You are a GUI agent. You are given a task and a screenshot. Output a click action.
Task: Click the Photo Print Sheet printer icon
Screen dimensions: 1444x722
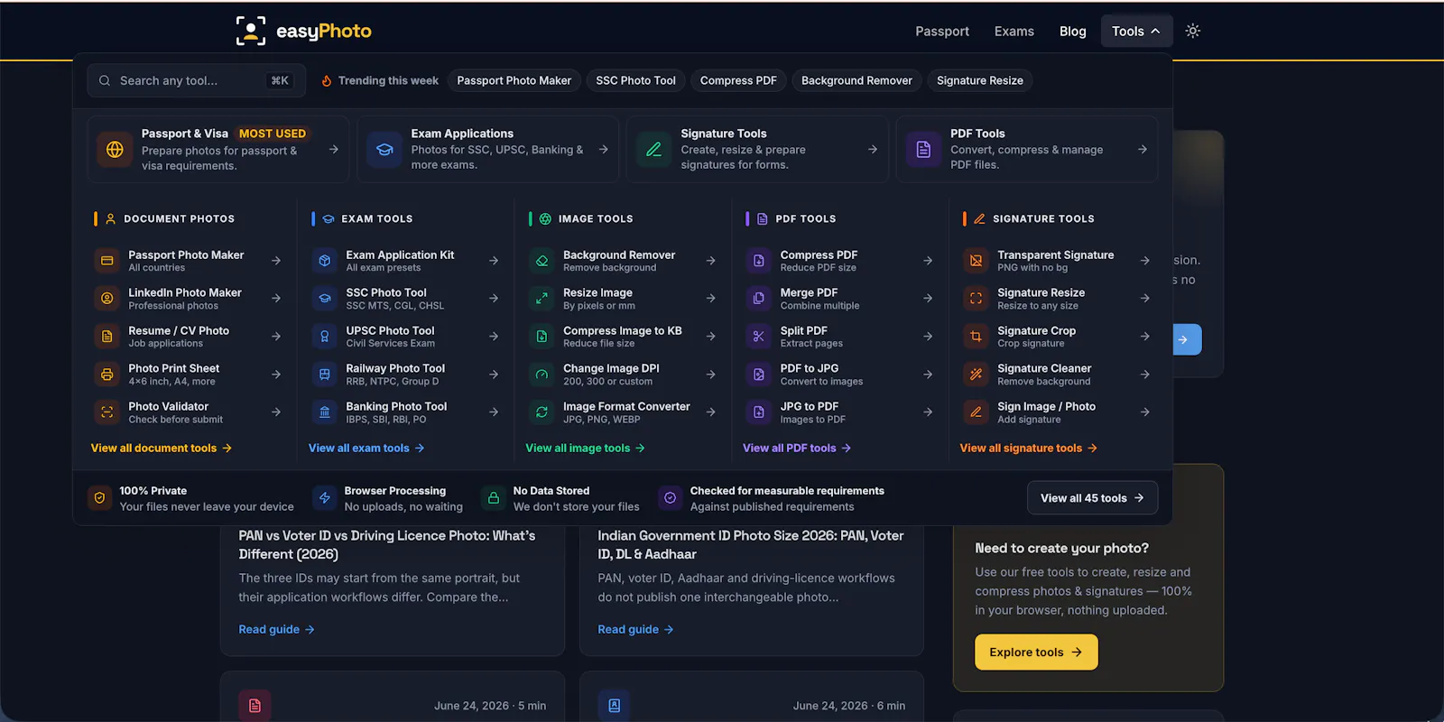[x=107, y=374]
